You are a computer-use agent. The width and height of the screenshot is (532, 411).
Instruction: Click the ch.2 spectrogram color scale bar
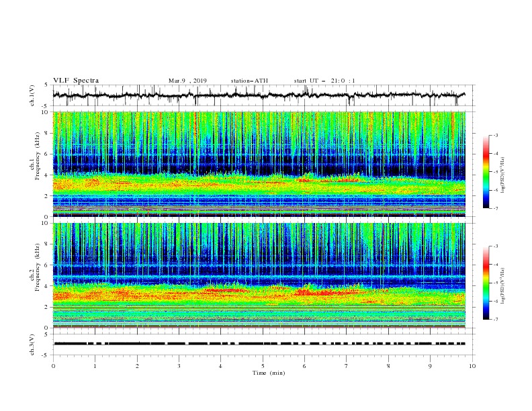click(x=486, y=283)
